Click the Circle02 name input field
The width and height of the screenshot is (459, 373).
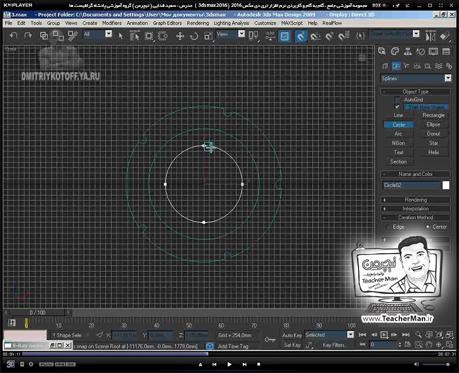411,185
